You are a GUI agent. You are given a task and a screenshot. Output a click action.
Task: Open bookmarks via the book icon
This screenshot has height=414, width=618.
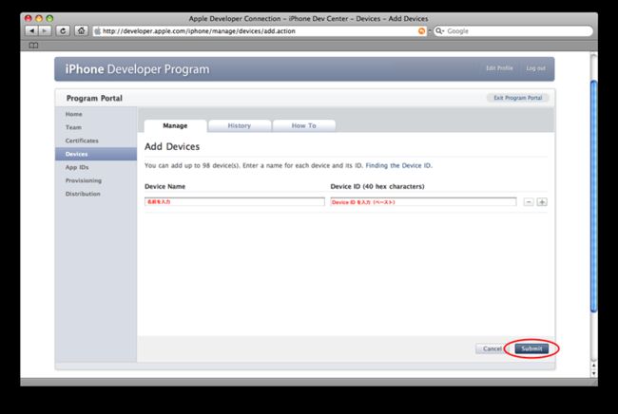33,46
